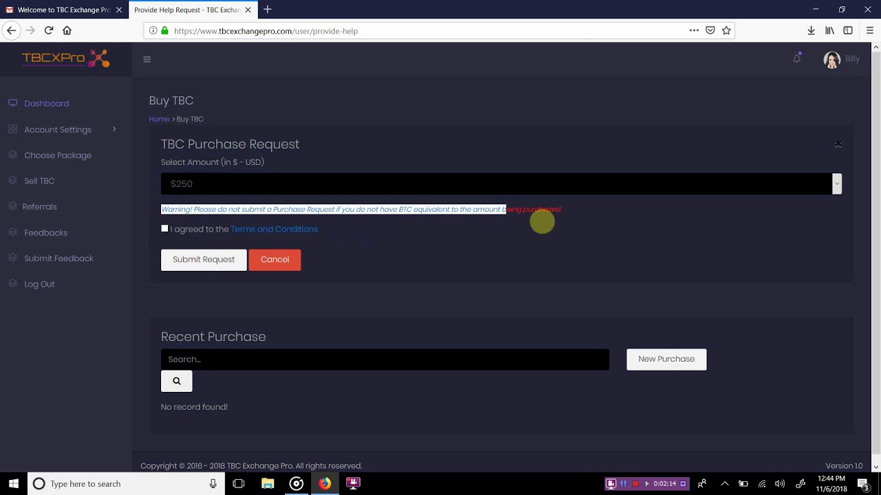Open Feedbacks in the sidebar

pyautogui.click(x=45, y=233)
